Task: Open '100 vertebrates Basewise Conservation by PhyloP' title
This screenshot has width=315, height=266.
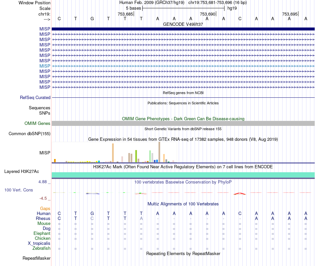Action: tap(183, 182)
